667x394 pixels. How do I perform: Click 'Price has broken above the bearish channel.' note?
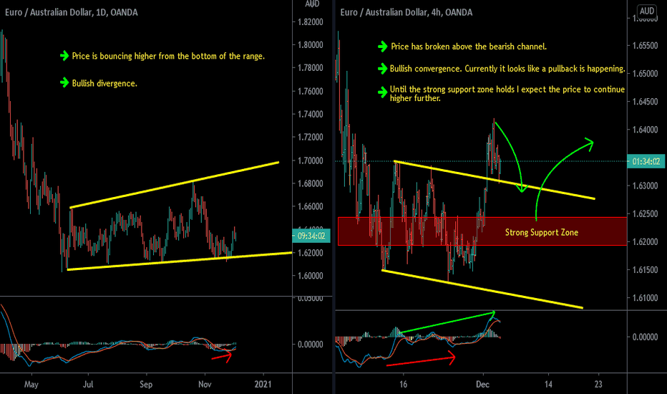tap(468, 47)
